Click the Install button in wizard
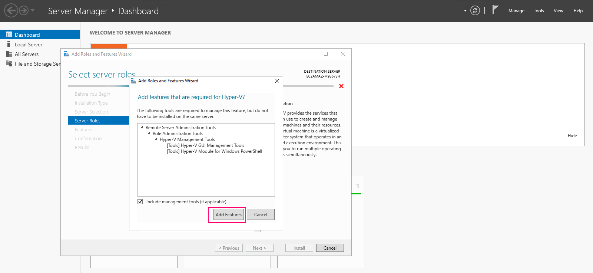The height and width of the screenshot is (273, 593). click(x=299, y=248)
